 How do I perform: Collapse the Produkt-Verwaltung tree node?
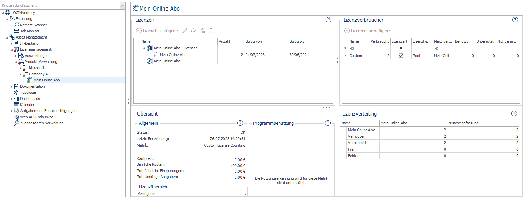point(16,62)
